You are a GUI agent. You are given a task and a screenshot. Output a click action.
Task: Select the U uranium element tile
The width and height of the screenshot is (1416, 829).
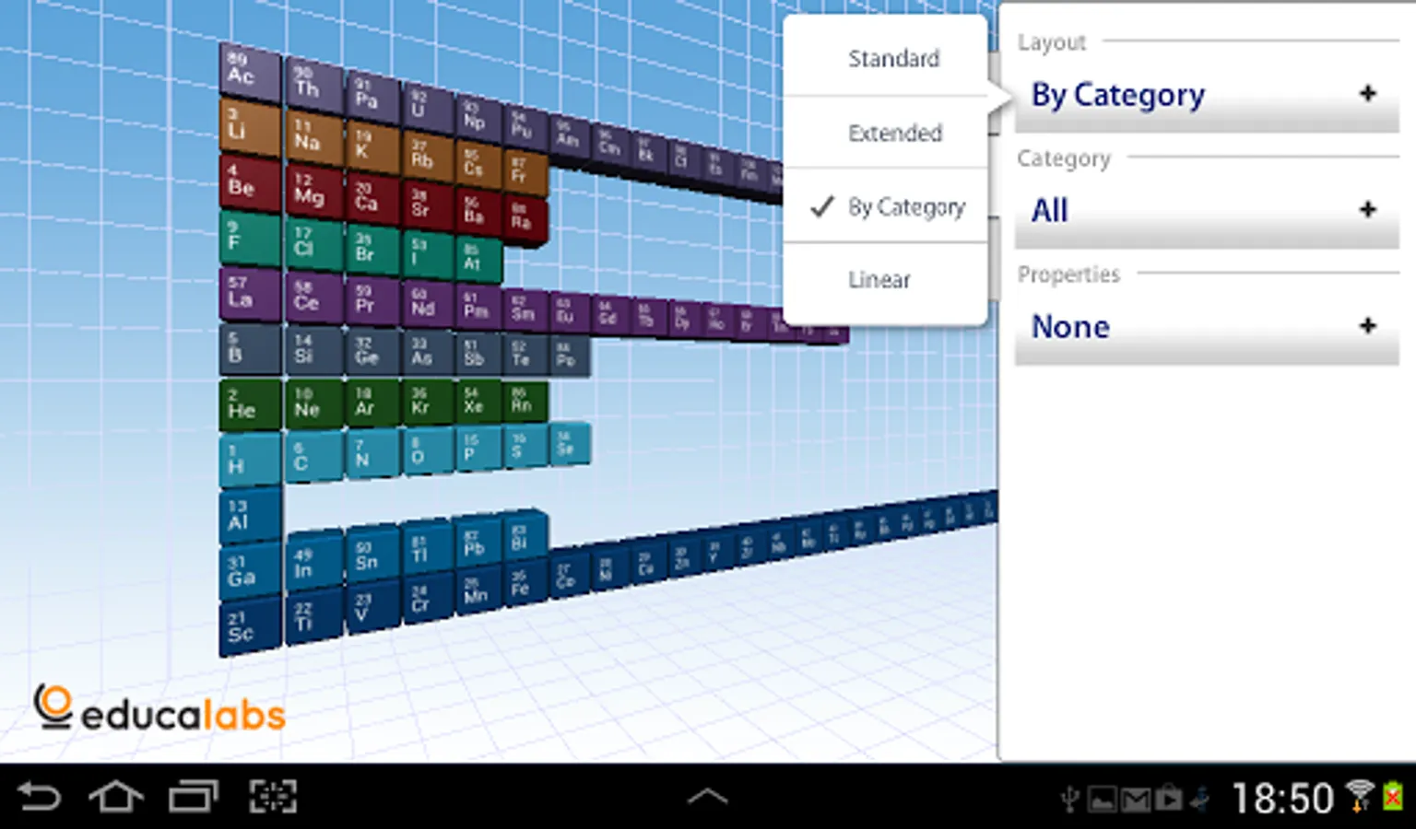427,106
